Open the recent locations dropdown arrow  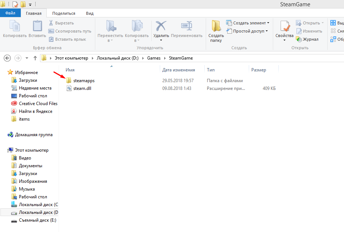(27, 58)
